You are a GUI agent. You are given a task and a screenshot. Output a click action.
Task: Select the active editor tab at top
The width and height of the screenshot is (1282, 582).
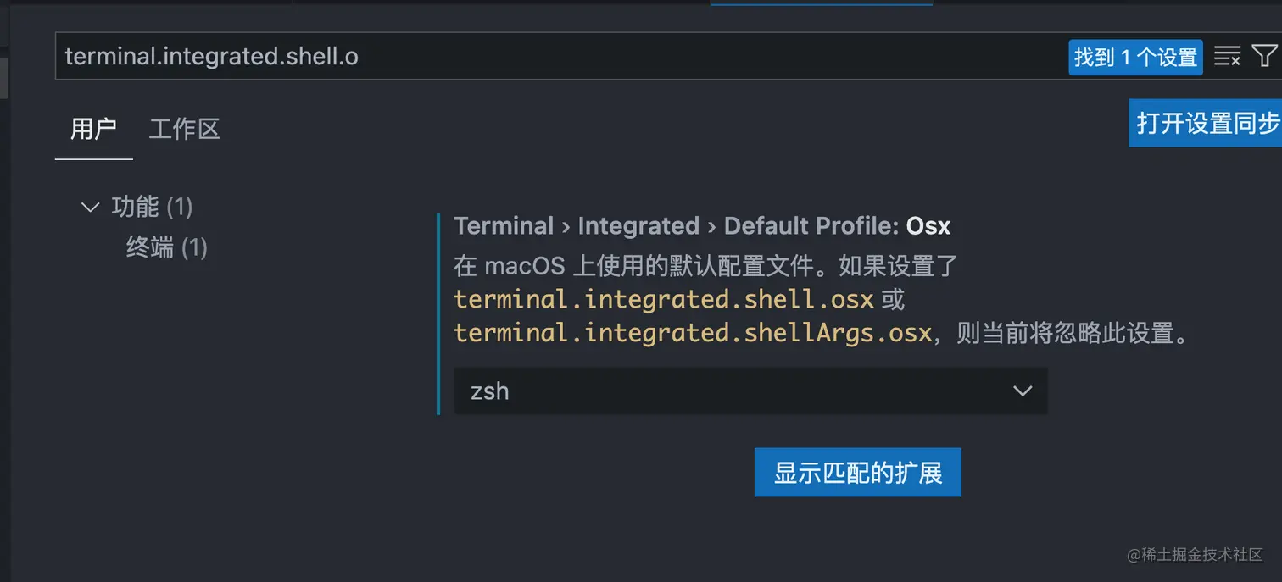pyautogui.click(x=820, y=7)
